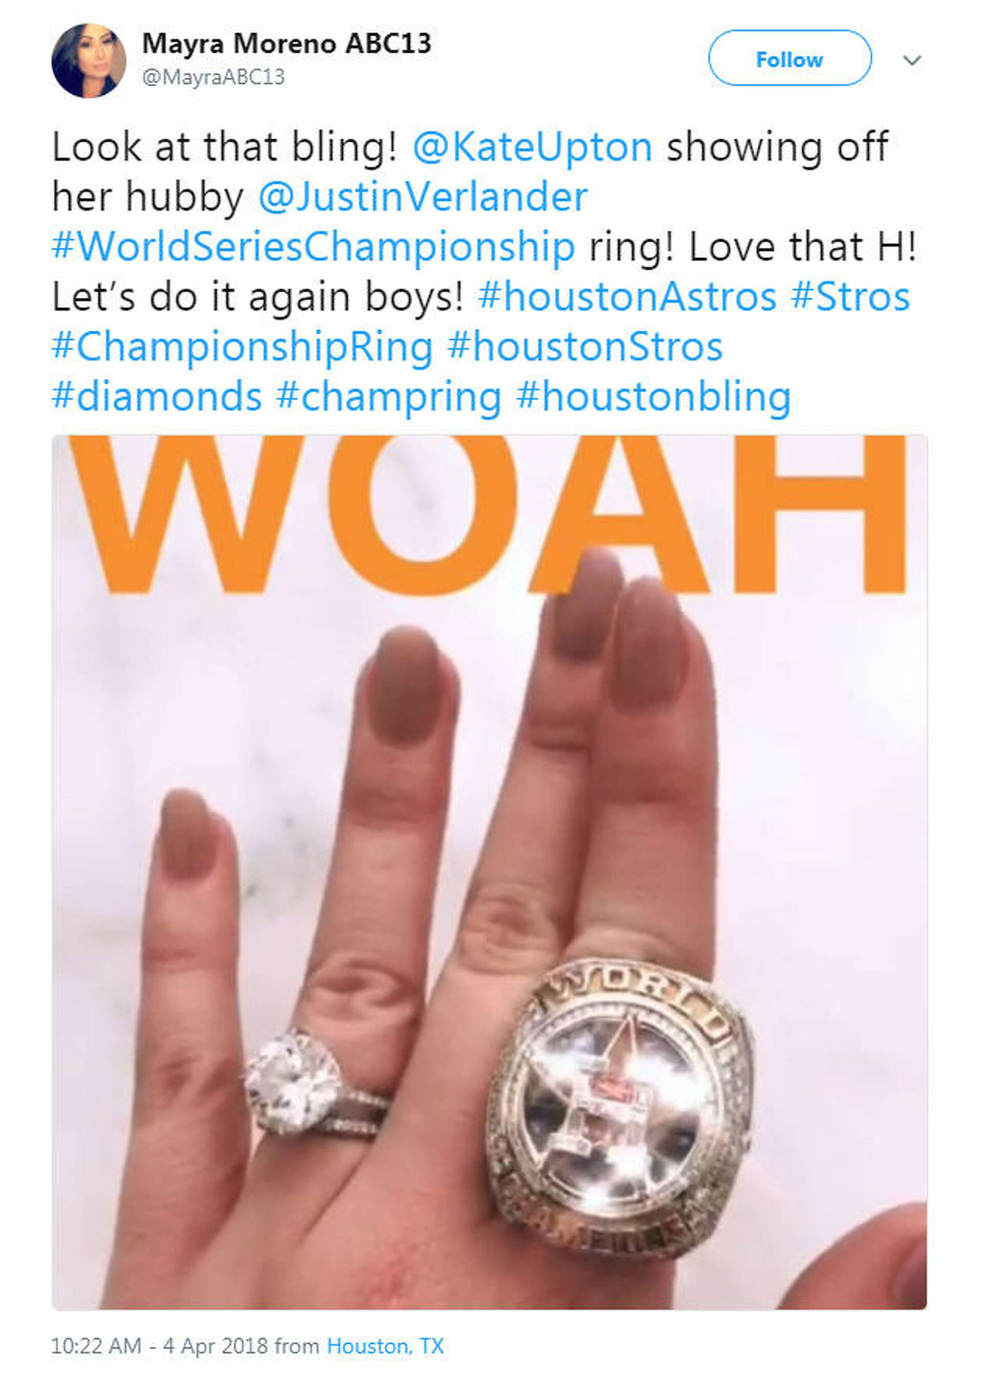
Task: Open the #diamonds hashtag
Action: (x=157, y=396)
